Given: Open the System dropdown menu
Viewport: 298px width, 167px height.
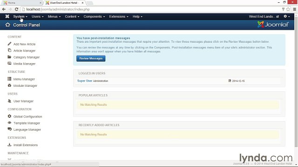Looking at the screenshot, I should (x=20, y=17).
